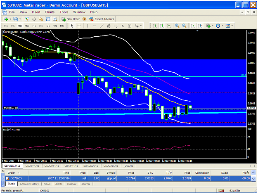Image resolution: width=258 pixels, height=194 pixels.
Task: Click the Indicators list icon
Action: pos(208,26)
